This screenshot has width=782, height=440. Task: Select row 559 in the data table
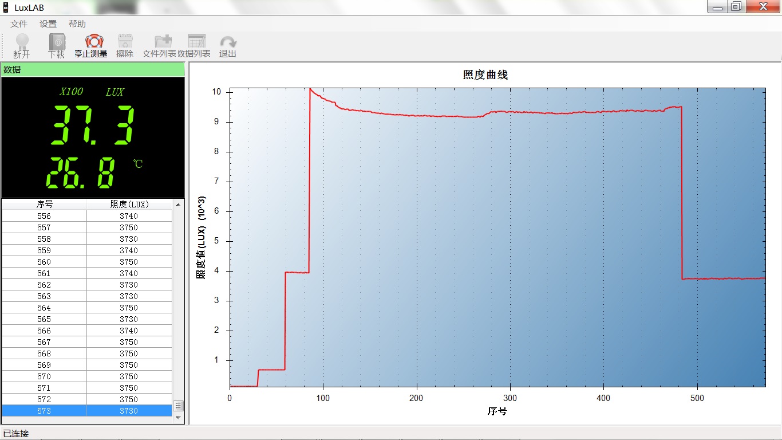click(87, 250)
